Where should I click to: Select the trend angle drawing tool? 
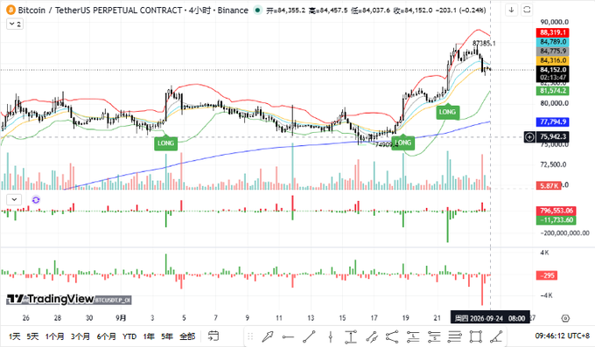(x=496, y=337)
